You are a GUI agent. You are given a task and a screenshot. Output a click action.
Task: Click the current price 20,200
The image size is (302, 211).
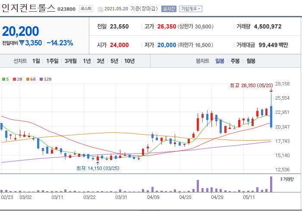tap(20, 31)
